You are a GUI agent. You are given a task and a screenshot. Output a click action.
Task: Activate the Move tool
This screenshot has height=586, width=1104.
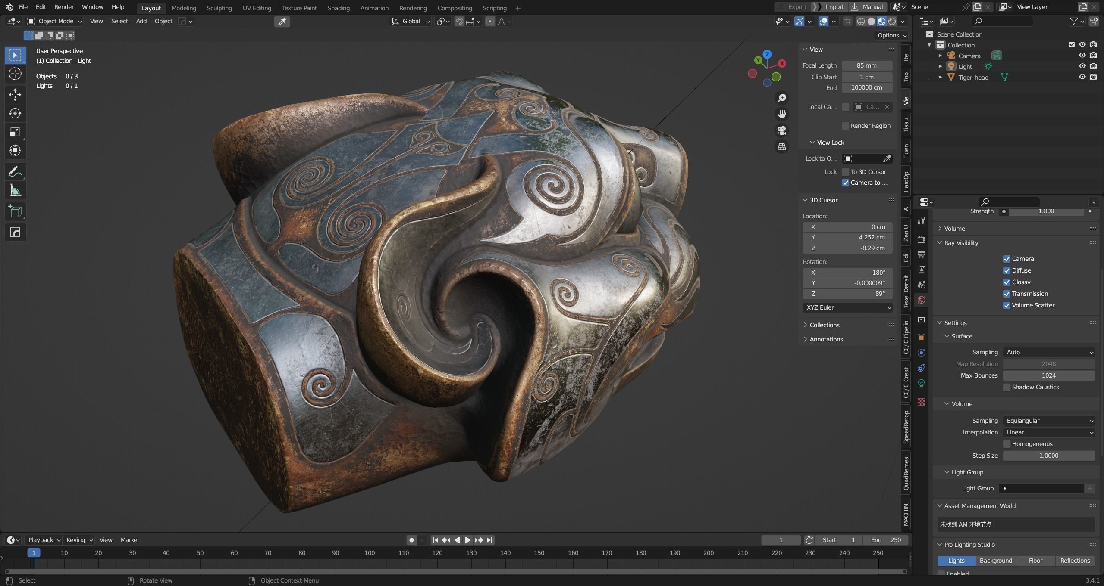click(x=15, y=94)
